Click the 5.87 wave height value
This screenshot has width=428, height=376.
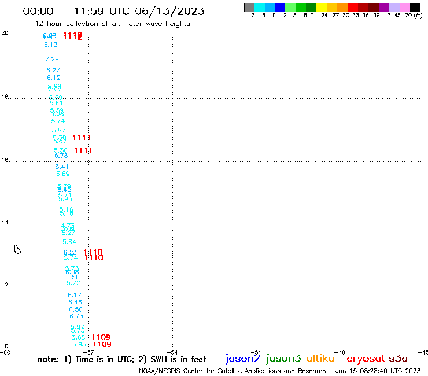tap(58, 130)
